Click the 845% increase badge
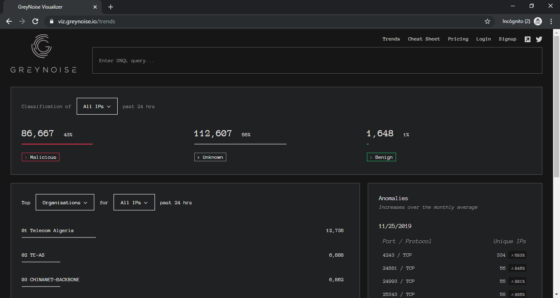Screen dimensions: 560x298 coord(517,268)
